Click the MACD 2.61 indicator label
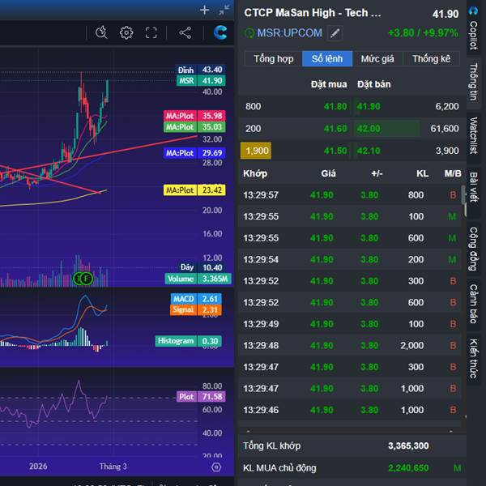 pos(196,299)
